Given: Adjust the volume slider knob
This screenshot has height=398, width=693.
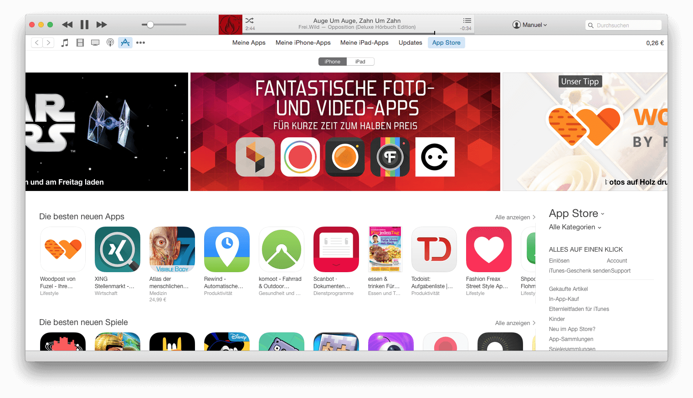Looking at the screenshot, I should (x=150, y=25).
